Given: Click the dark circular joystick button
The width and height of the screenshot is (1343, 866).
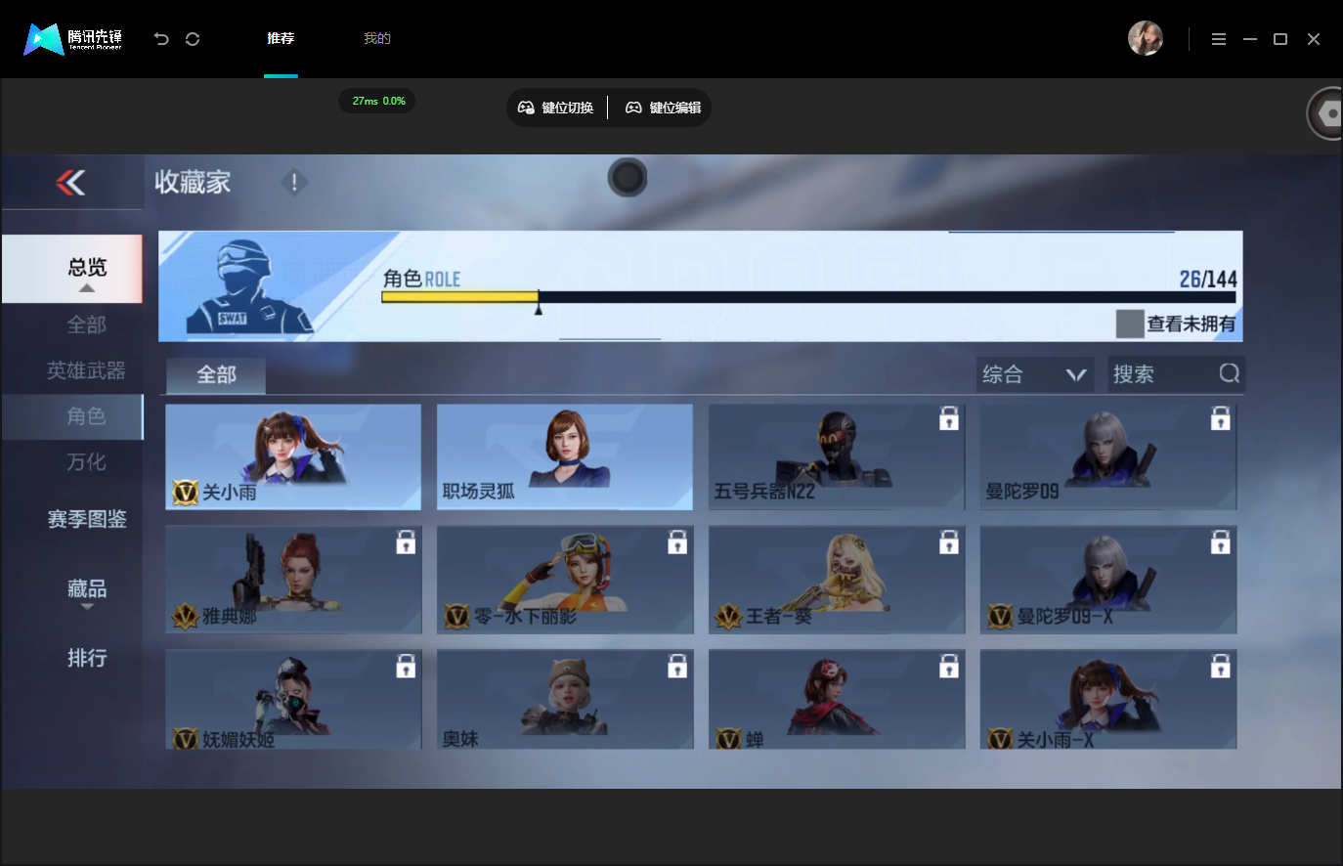Looking at the screenshot, I should 628,178.
